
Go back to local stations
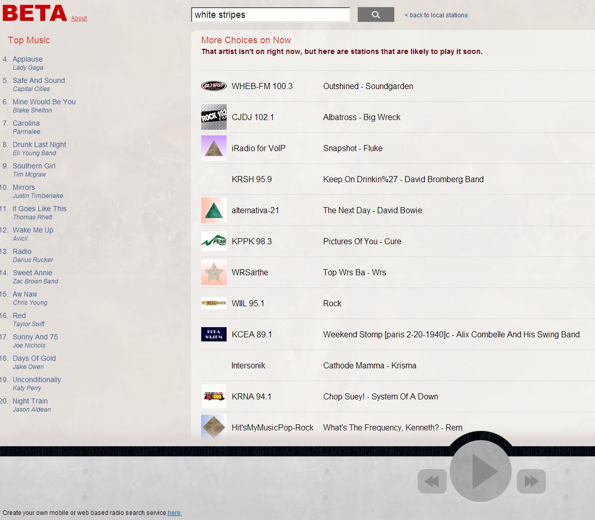coord(436,15)
